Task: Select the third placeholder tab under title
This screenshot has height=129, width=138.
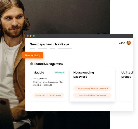Action: (x=52, y=49)
